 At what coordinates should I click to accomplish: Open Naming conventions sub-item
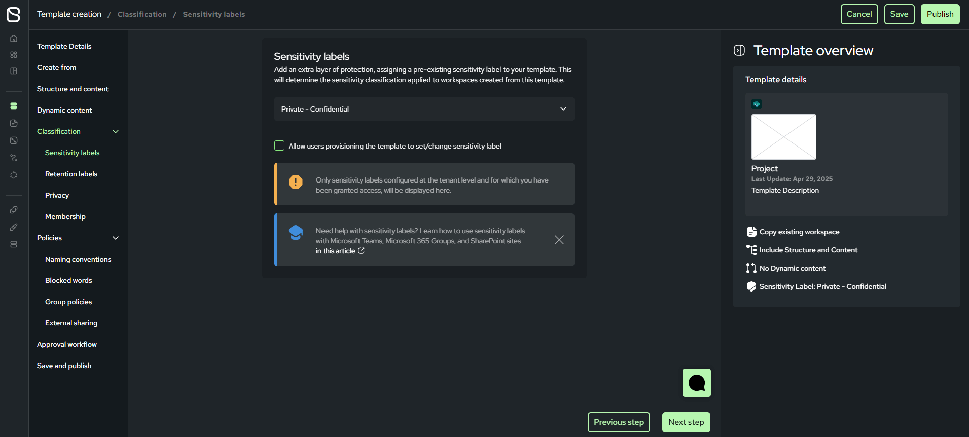[78, 259]
